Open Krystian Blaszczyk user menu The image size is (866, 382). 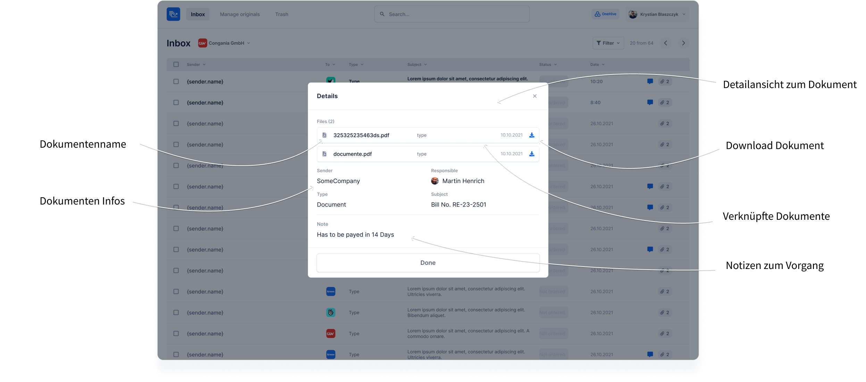[x=658, y=14]
